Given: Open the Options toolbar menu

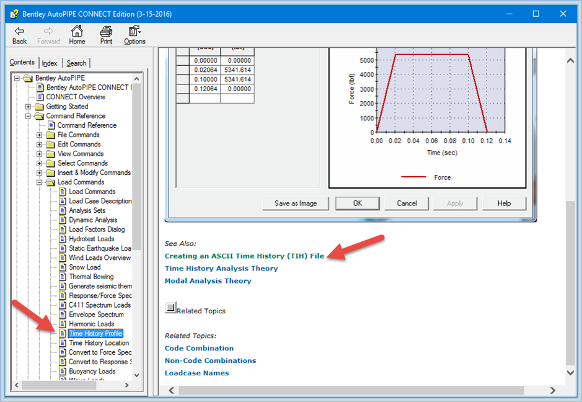Looking at the screenshot, I should 134,35.
